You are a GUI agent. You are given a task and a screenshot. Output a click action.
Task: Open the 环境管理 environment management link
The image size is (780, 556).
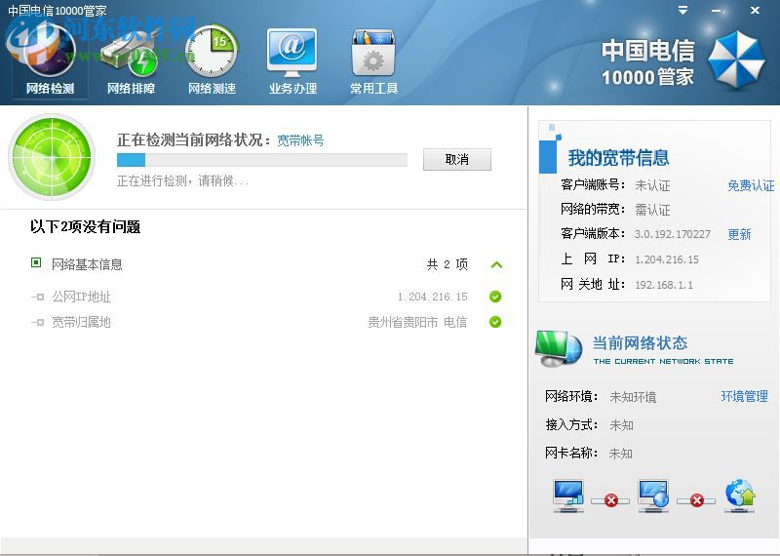point(744,396)
